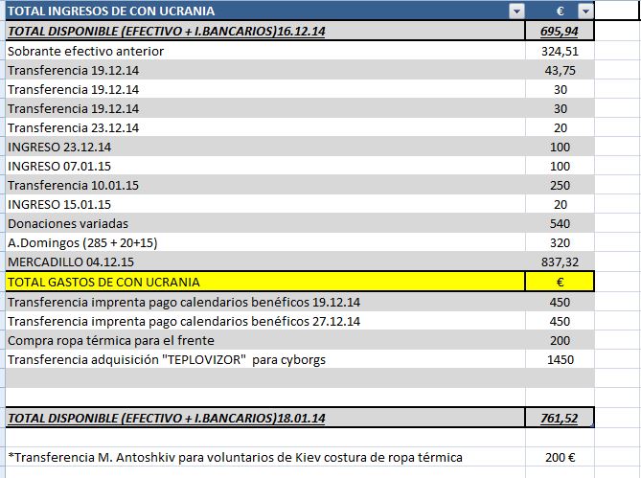Click the 837,32 MERCADILLO amount cell
This screenshot has width=641, height=478.
560,262
